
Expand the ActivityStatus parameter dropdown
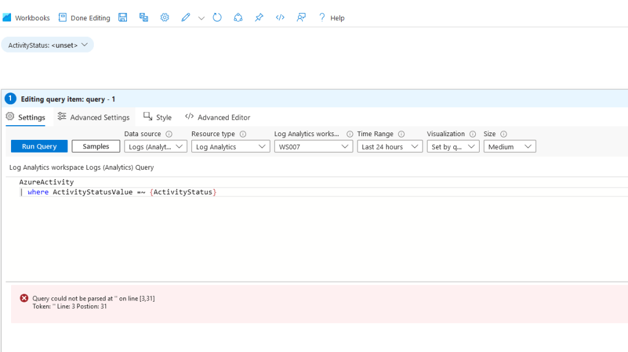pyautogui.click(x=48, y=45)
